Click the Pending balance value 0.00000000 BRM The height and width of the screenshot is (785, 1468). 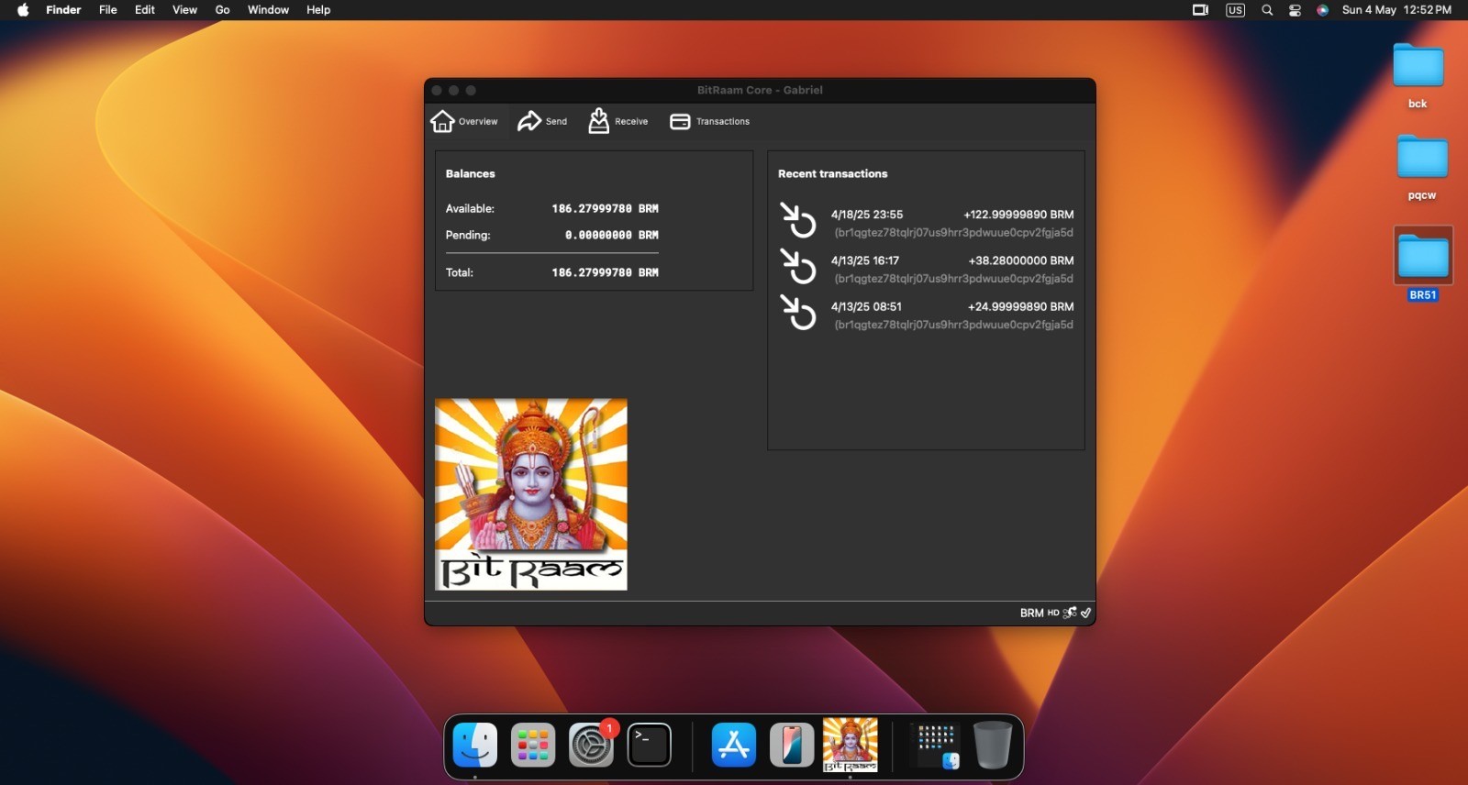611,236
